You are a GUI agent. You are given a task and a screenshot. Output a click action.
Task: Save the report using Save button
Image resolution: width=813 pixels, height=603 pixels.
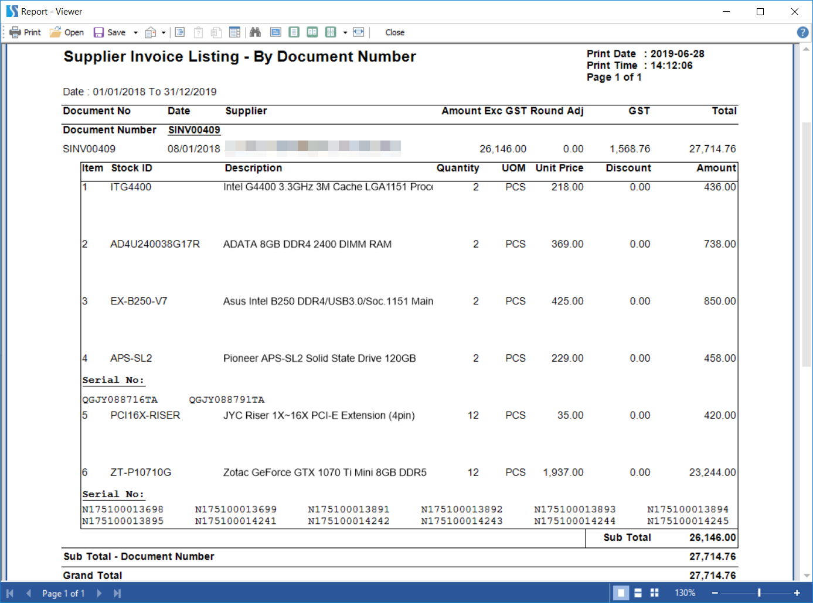[x=110, y=32]
